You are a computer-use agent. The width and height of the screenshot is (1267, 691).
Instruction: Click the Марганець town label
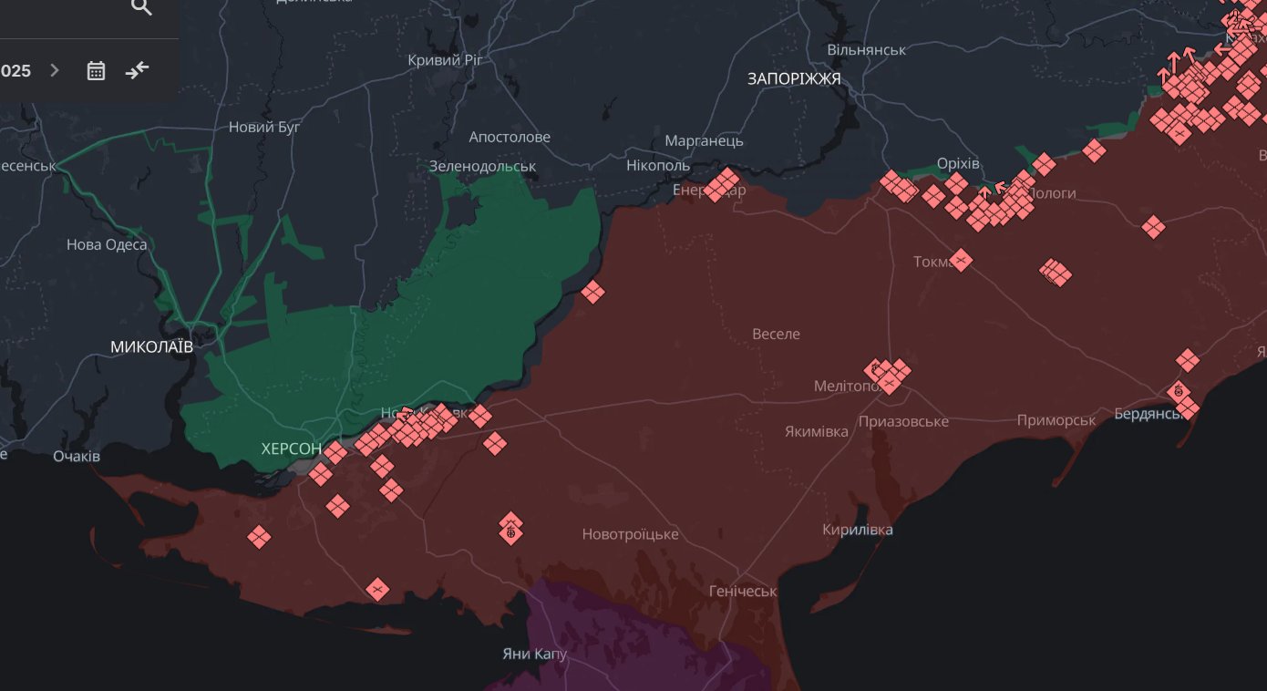pos(704,141)
